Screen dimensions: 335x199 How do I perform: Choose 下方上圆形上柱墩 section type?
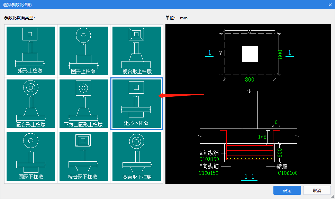point(84,104)
